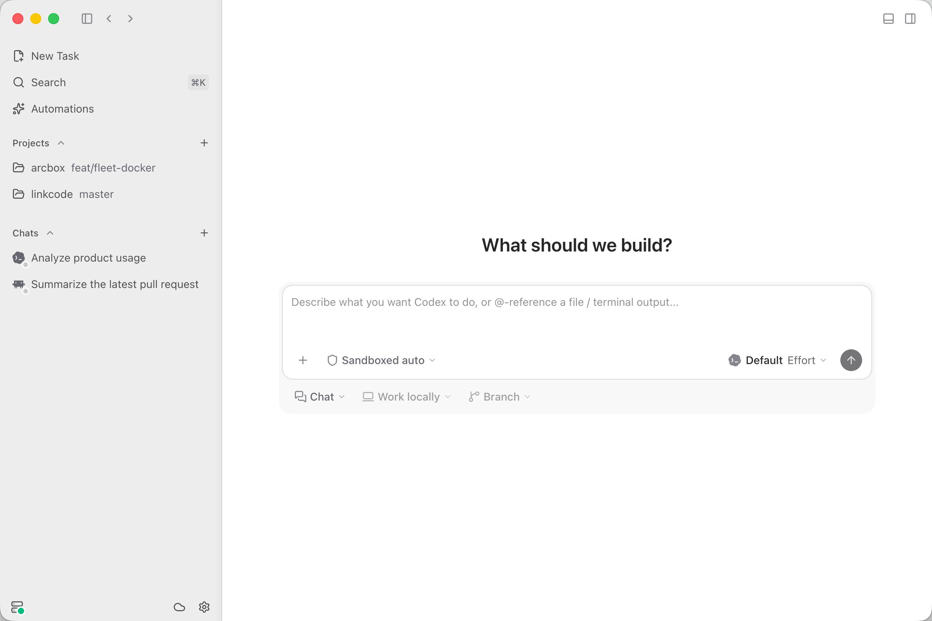This screenshot has height=621, width=932.
Task: Toggle the sidebar panel icon
Action: 87,19
